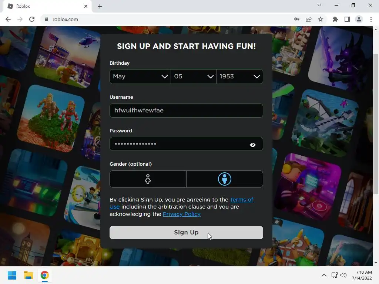Select the female gender option
This screenshot has height=284, width=379.
(148, 179)
